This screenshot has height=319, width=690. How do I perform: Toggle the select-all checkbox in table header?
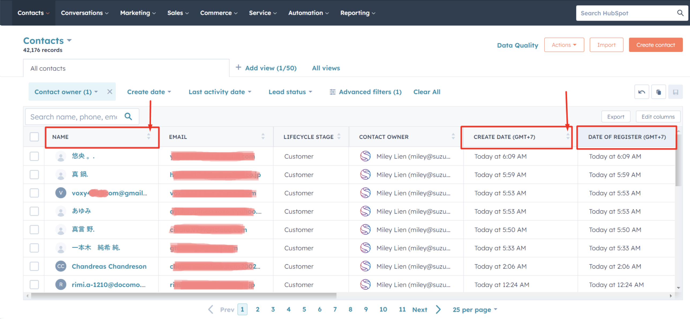34,137
